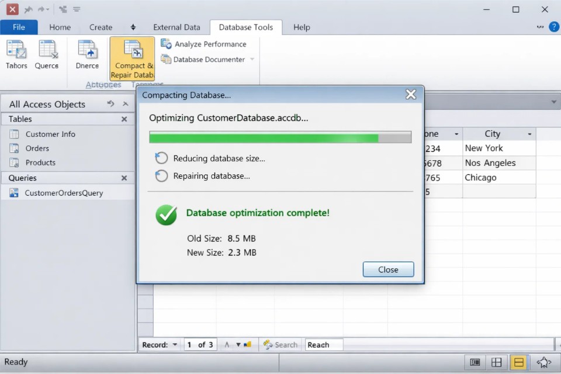Open the CustomerOrdersQuery query
561x374 pixels.
tap(63, 193)
